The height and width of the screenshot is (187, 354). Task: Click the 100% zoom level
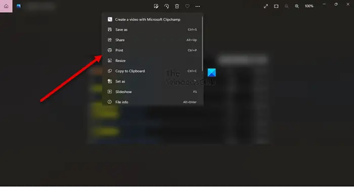(x=309, y=6)
